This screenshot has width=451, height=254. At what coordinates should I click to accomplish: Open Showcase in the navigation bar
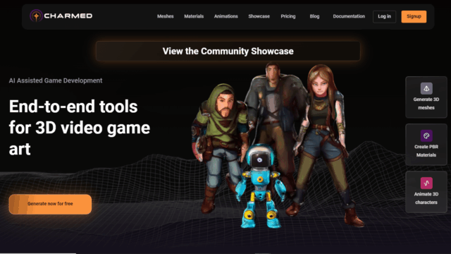click(x=259, y=16)
